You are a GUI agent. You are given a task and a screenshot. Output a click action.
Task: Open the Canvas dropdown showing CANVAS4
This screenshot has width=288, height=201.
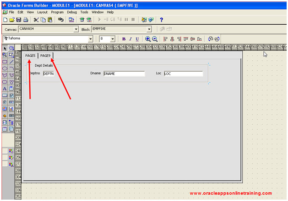tap(76, 29)
